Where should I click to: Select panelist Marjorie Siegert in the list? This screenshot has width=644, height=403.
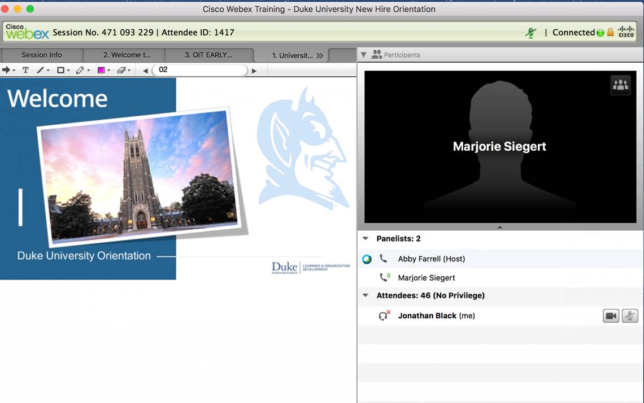click(x=501, y=278)
